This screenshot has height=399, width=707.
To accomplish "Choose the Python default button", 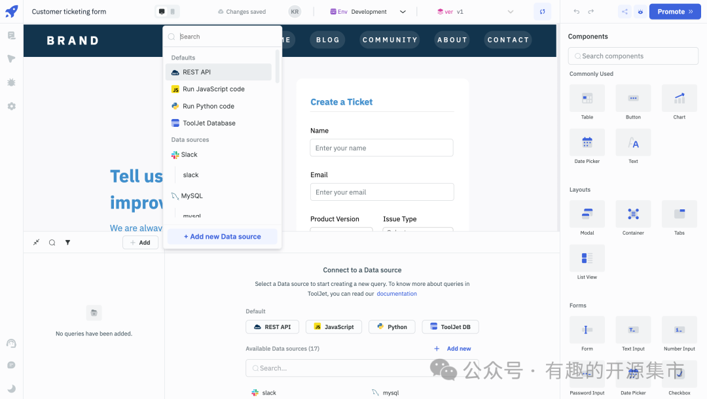I will (x=392, y=327).
